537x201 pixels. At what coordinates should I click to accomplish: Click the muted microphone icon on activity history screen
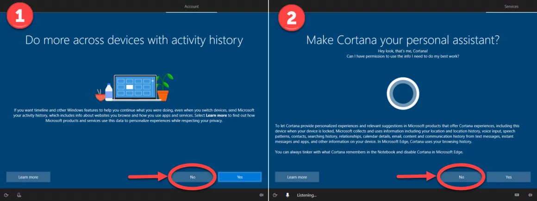tap(19, 195)
